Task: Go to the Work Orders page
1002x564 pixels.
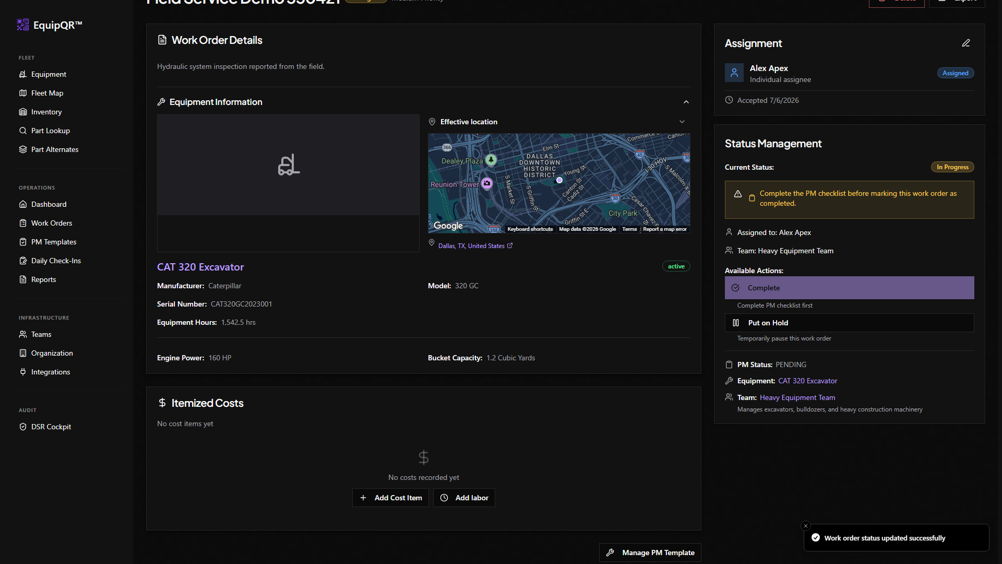Action: coord(52,223)
